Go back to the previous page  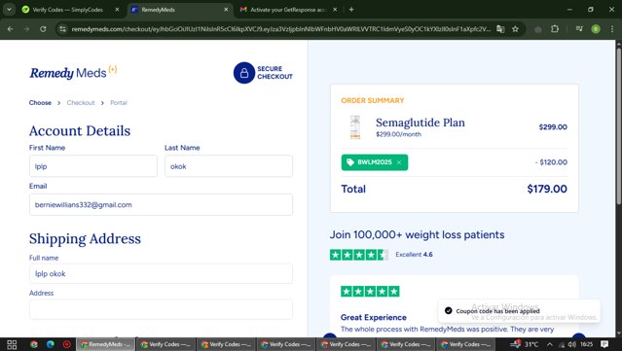pos(11,29)
